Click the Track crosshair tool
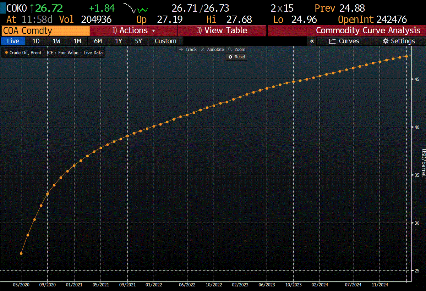Viewport: 426px width, 291px height. point(188,50)
